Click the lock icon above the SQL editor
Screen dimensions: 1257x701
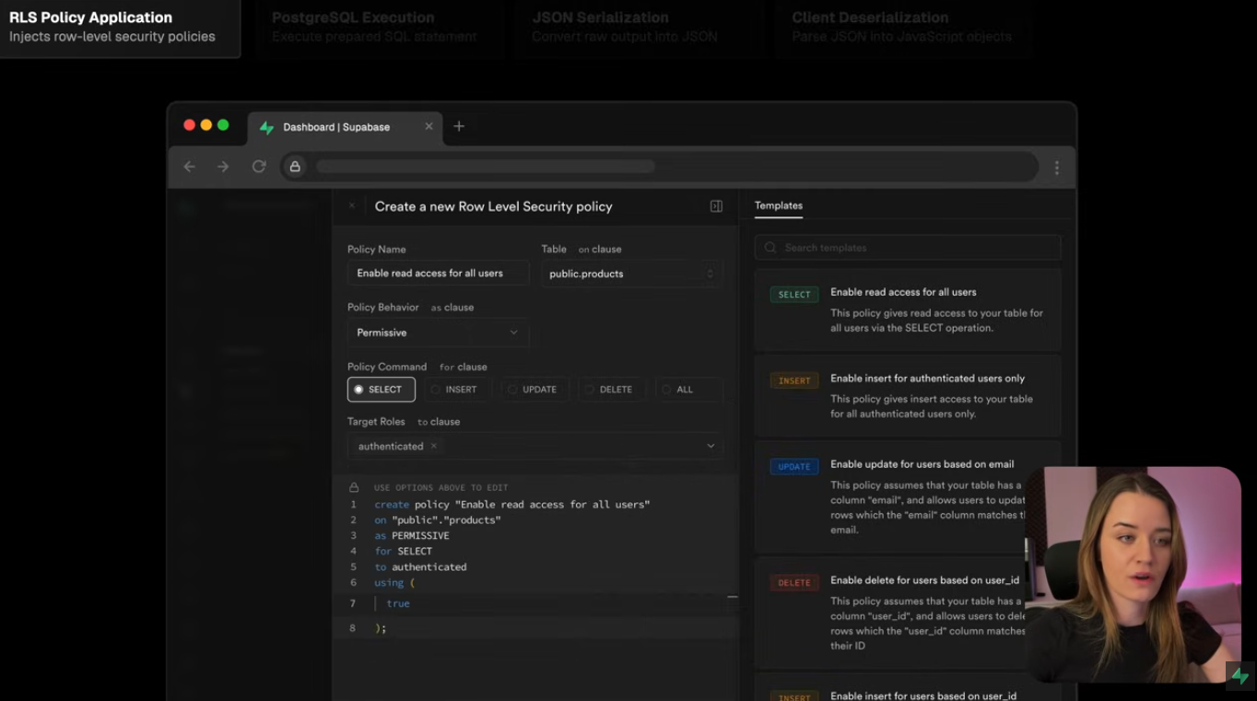(x=354, y=487)
